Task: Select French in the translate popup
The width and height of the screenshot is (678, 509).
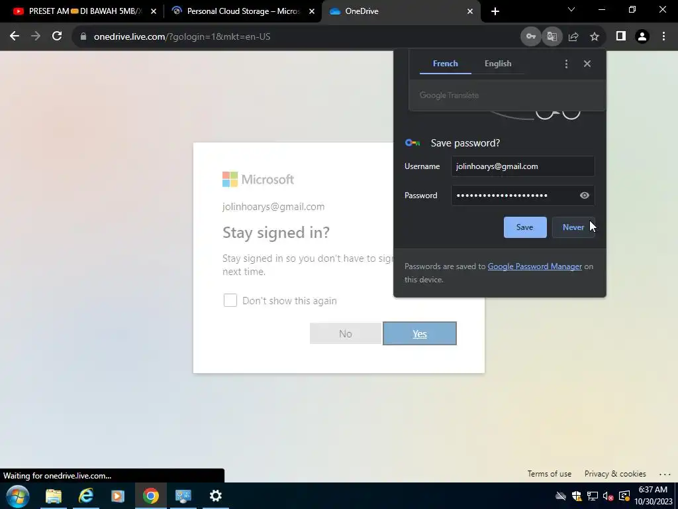Action: (445, 64)
